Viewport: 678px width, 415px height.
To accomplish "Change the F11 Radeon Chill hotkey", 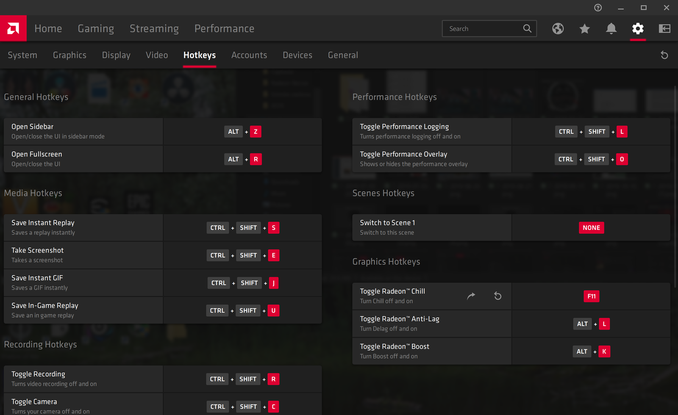I will point(591,296).
